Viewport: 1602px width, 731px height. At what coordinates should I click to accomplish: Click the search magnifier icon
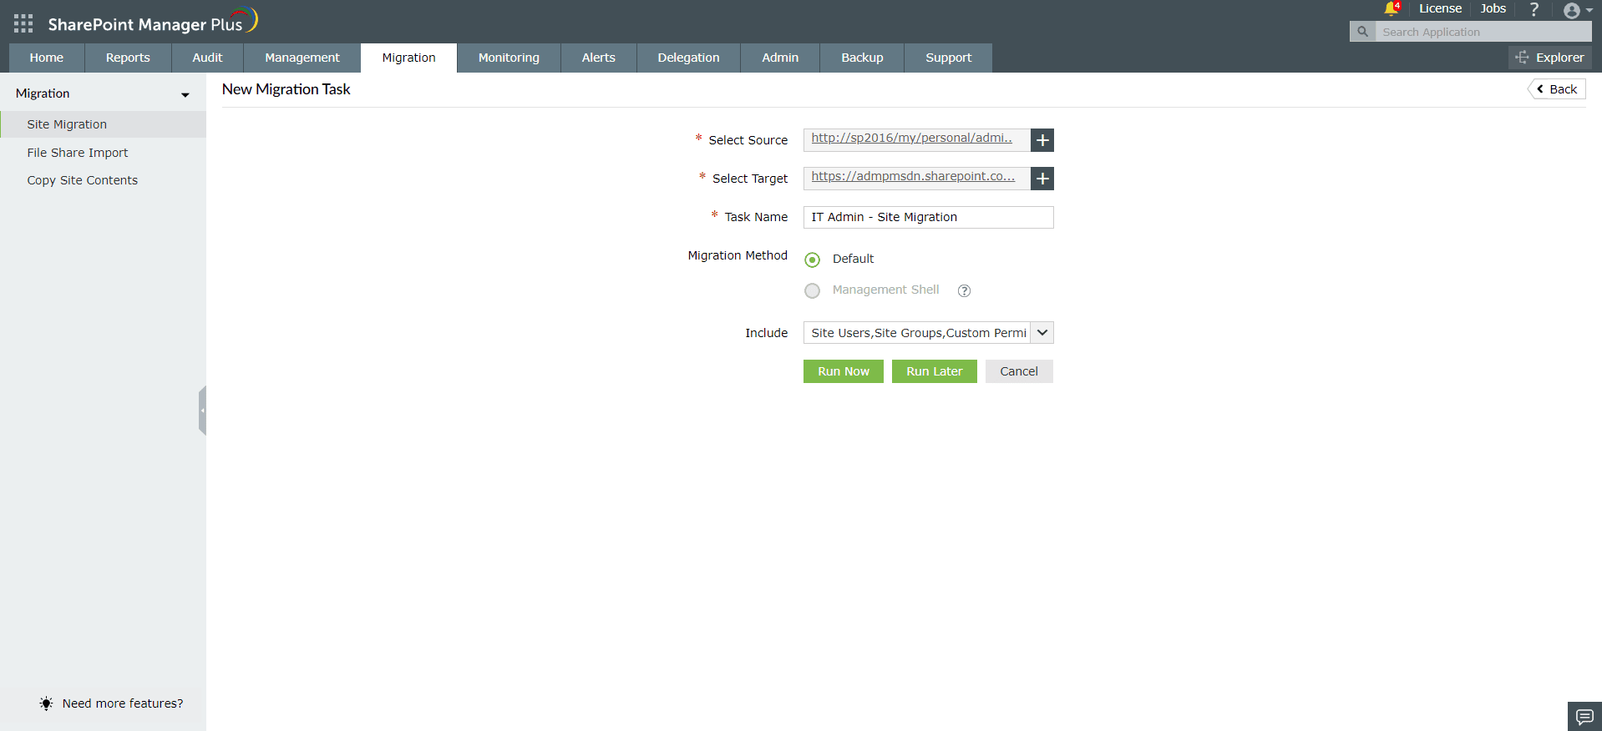pyautogui.click(x=1362, y=32)
